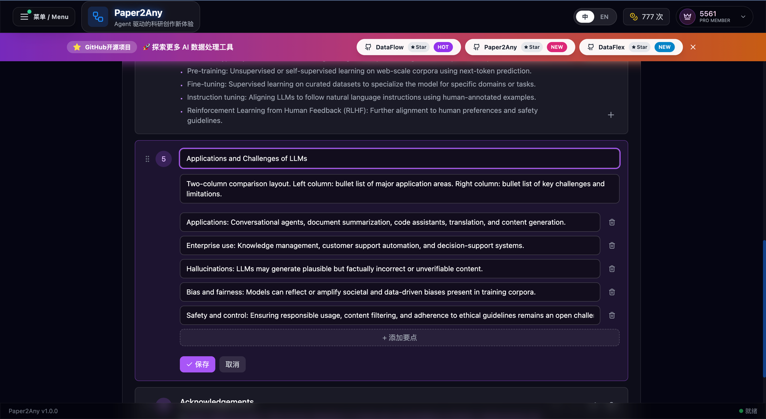This screenshot has width=766, height=419.
Task: Click the drag handle for slide 5
Action: tap(147, 159)
